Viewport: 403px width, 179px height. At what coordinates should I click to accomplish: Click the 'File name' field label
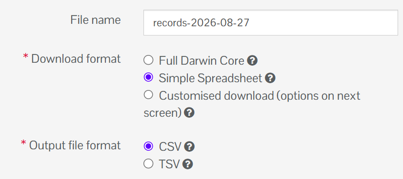[x=96, y=20]
